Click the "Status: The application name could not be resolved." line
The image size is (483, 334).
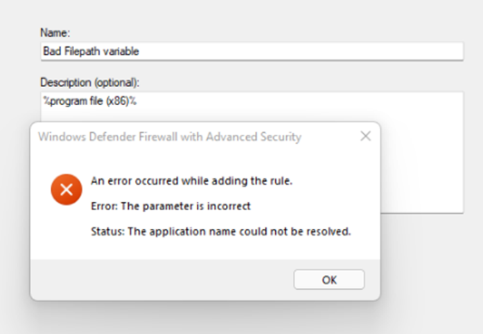coord(221,232)
